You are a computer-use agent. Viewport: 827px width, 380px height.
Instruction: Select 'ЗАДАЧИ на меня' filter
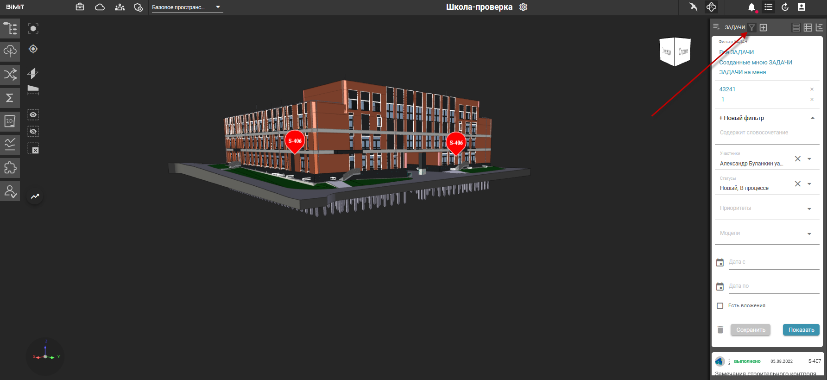742,72
